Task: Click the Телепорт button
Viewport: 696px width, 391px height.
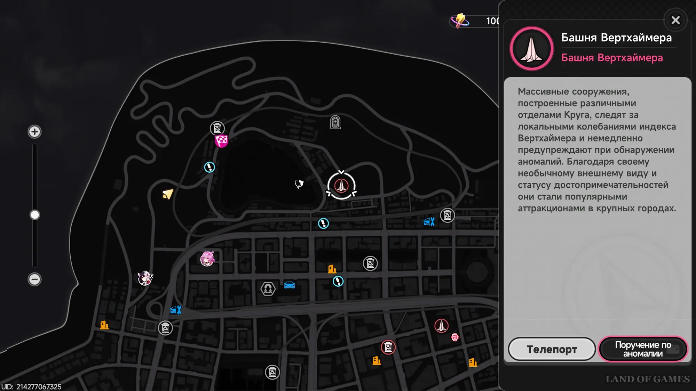Action: click(x=552, y=349)
